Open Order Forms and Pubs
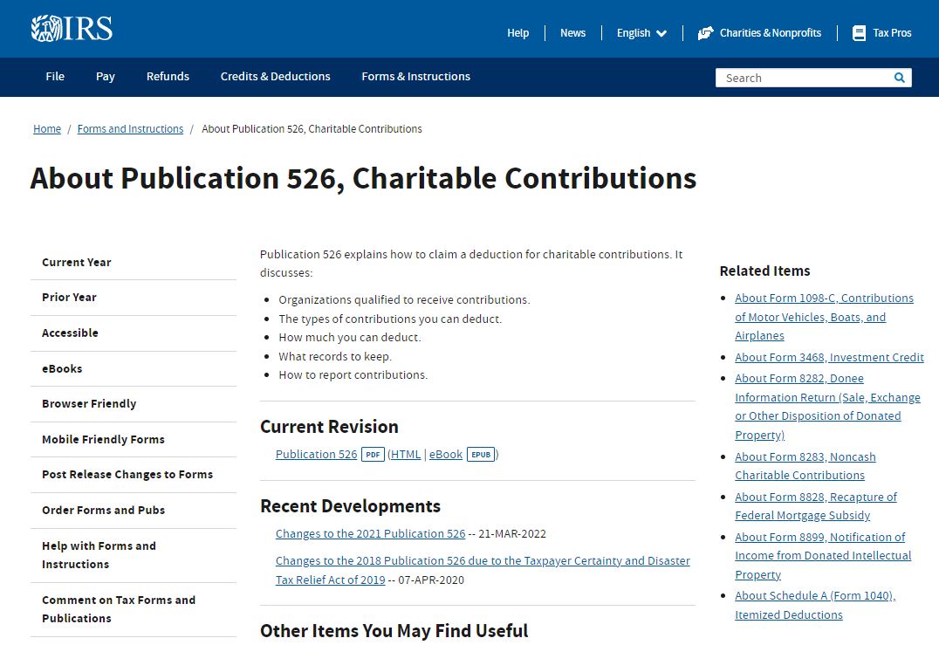 click(104, 511)
